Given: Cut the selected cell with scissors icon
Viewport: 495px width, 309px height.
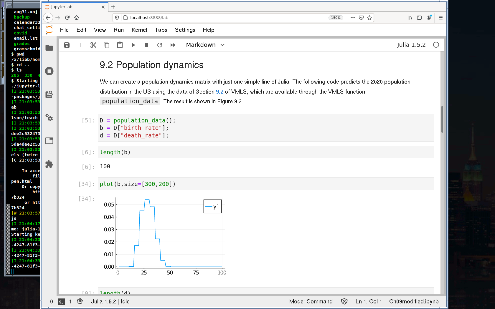Looking at the screenshot, I should [x=93, y=45].
